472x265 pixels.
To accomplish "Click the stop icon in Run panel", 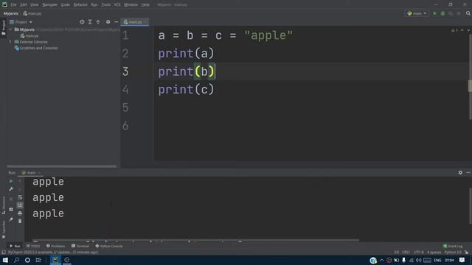I will coord(11,199).
